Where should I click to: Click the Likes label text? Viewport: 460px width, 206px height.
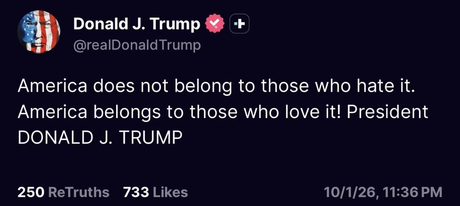(170, 192)
